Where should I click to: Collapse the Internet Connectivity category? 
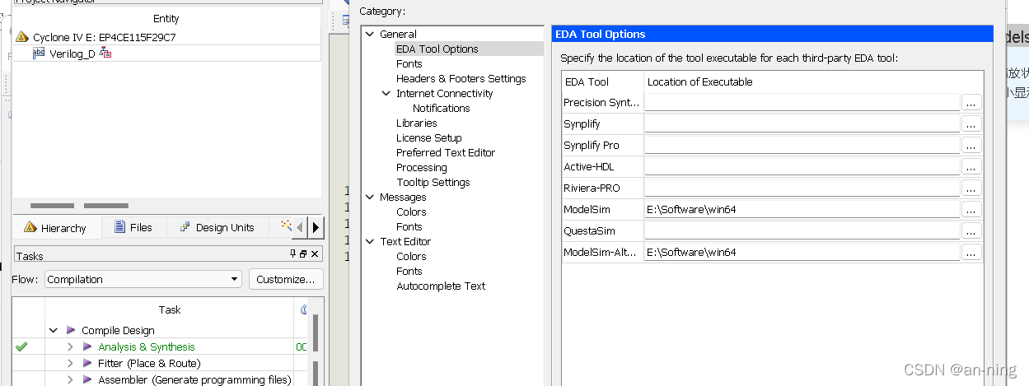[x=386, y=93]
